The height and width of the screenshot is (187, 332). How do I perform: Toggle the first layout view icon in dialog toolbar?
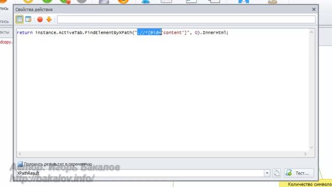click(x=19, y=20)
